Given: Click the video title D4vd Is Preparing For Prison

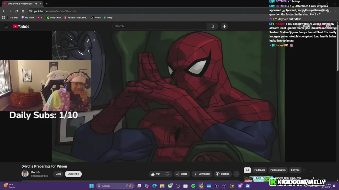Looking at the screenshot, I should 44,166.
